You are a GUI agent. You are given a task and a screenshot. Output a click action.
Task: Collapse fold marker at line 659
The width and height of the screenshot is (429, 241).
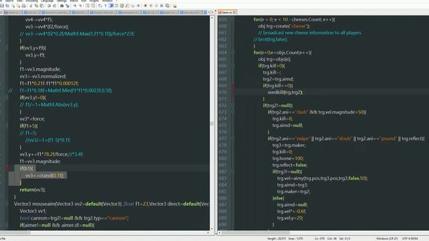tap(233, 19)
